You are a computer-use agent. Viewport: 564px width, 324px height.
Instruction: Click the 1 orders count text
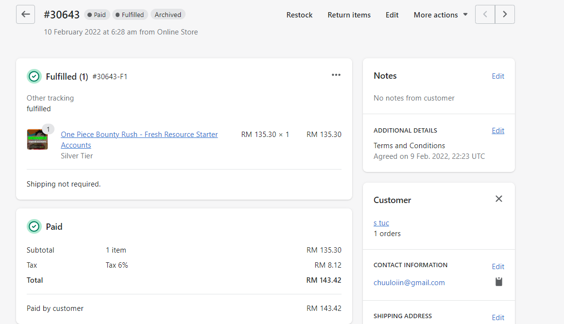pos(387,233)
